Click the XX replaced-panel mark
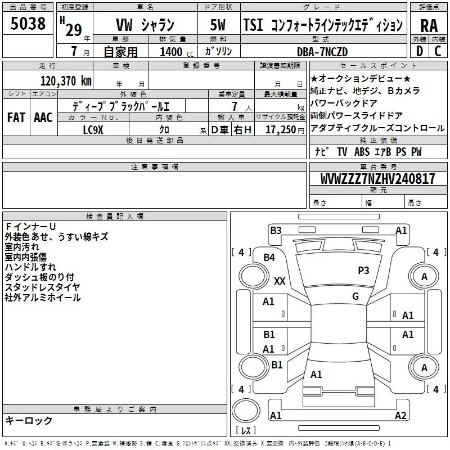450x450 pixels. pyautogui.click(x=280, y=281)
